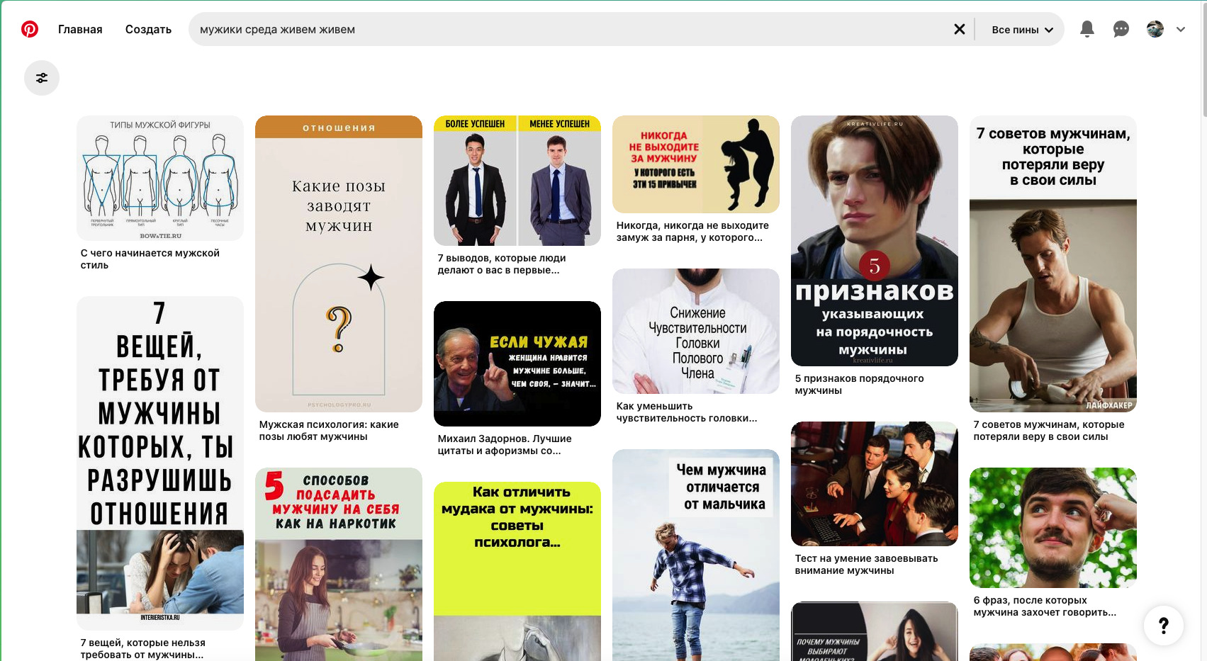Open the 'Почему мужчины выбирают' pin
The width and height of the screenshot is (1207, 661).
[x=875, y=631]
